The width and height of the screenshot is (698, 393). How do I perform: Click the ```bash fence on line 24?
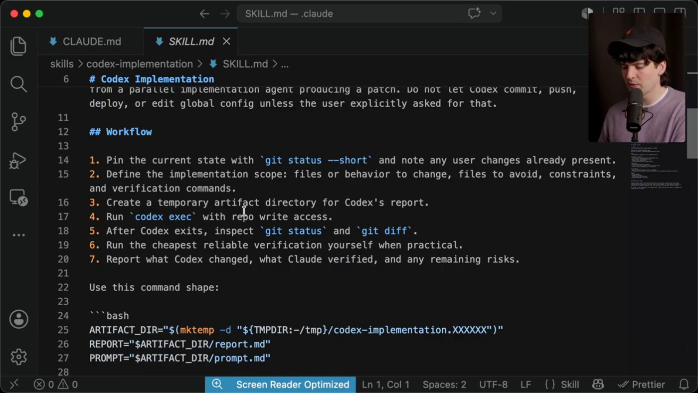(109, 316)
